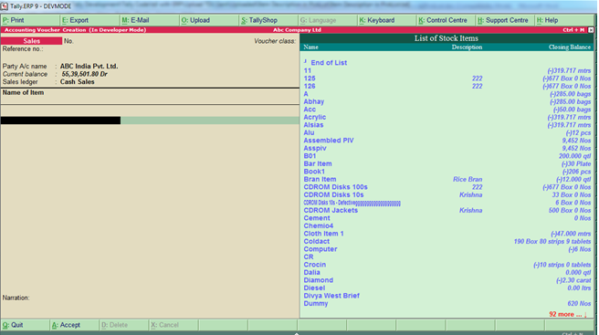Click the Quit button at bottom
The image size is (599, 335).
tap(25, 325)
